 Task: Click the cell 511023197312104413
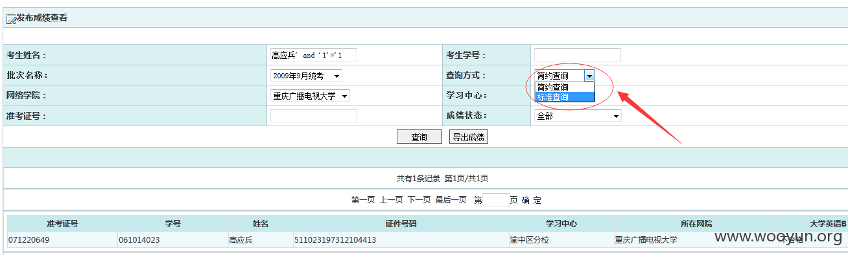tap(401, 240)
